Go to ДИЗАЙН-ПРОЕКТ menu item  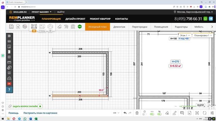75,19
